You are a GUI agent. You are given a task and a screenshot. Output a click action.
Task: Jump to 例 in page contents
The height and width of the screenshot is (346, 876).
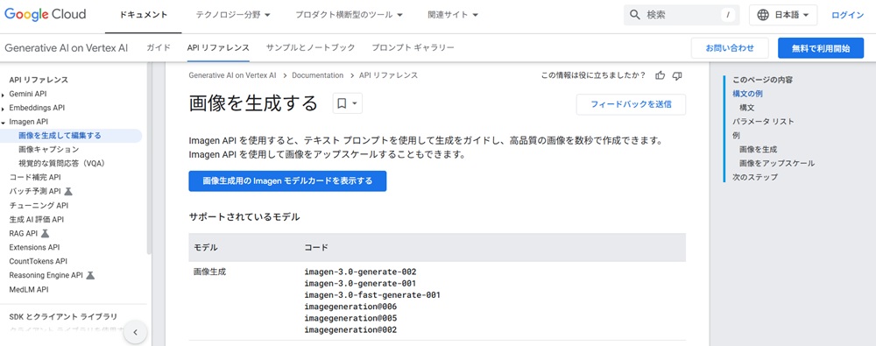pyautogui.click(x=736, y=135)
